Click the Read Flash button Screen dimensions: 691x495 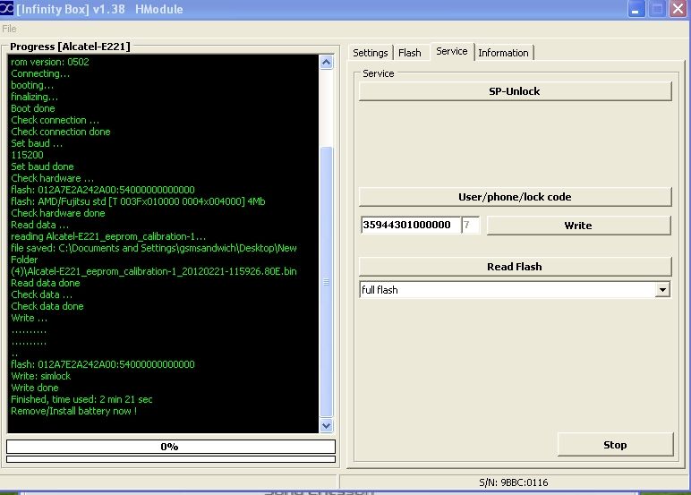point(515,267)
